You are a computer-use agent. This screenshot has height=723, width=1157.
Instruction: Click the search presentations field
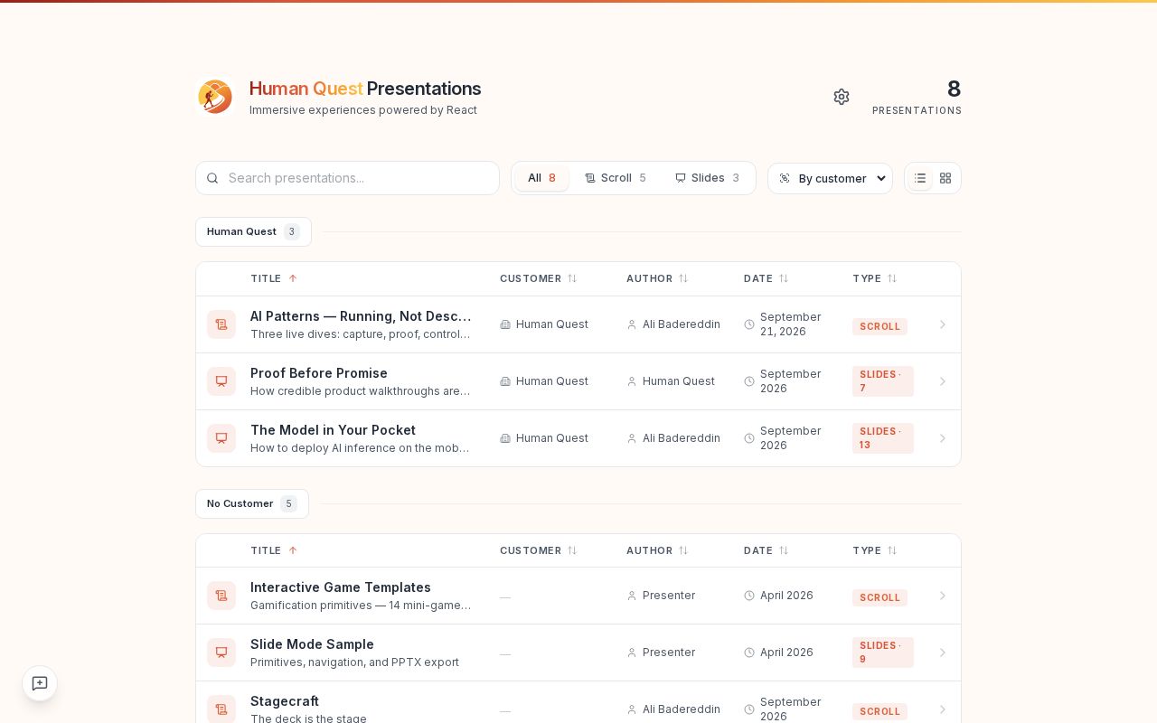click(x=347, y=178)
